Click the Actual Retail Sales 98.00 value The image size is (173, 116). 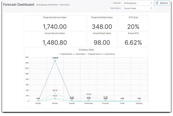click(102, 43)
